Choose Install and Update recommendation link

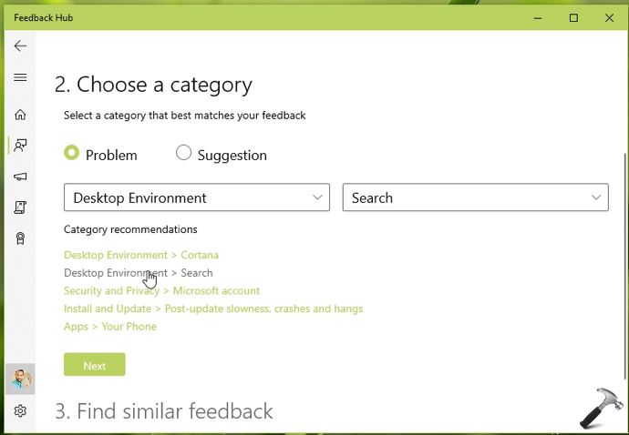pyautogui.click(x=213, y=309)
